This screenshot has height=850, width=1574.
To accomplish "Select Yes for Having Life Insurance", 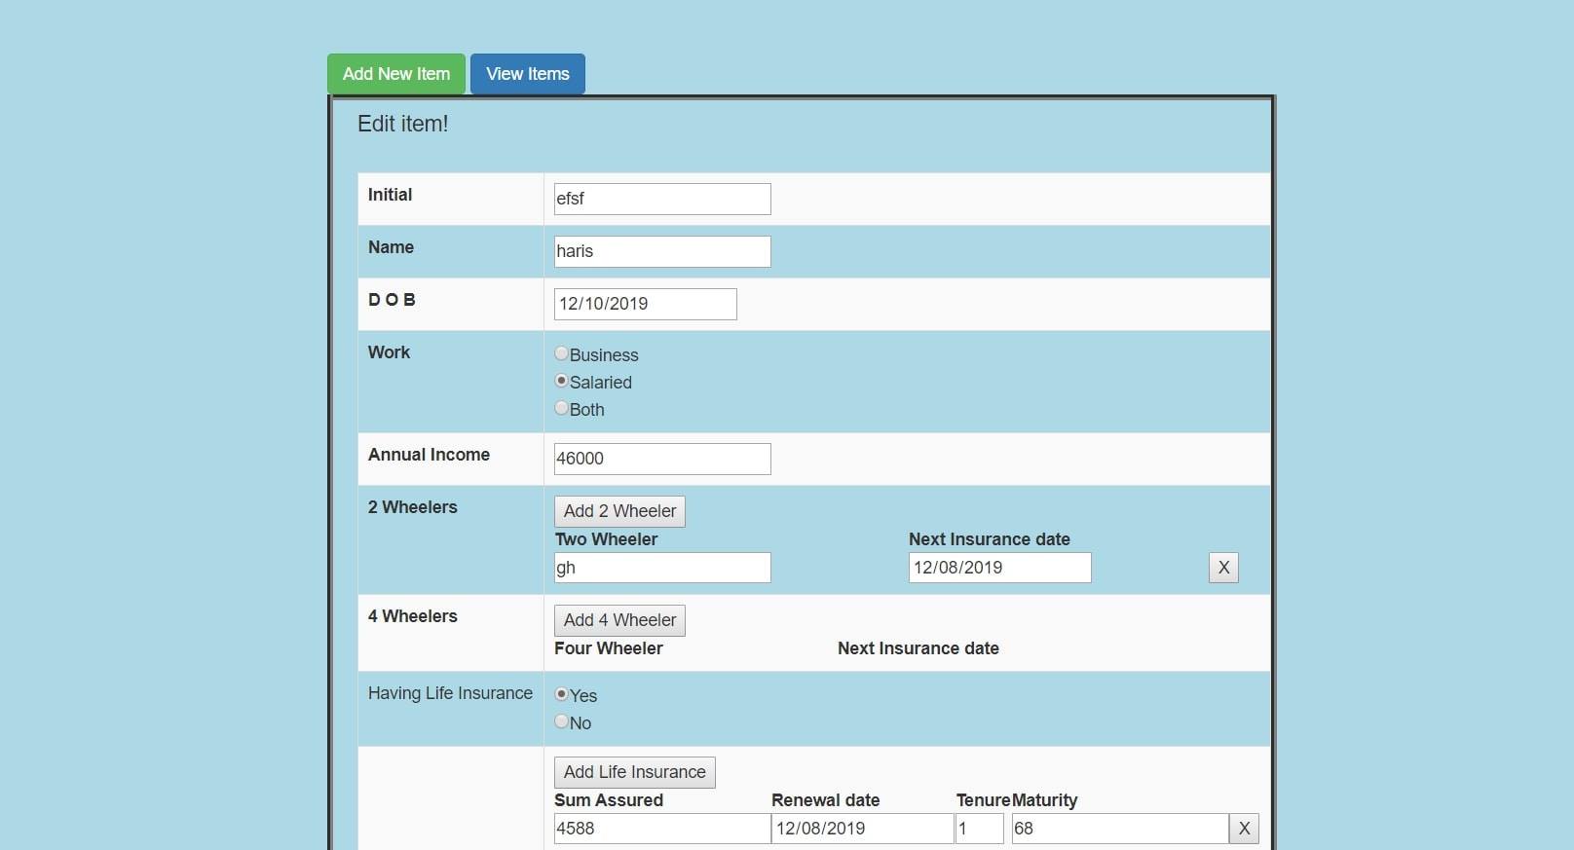I will point(562,694).
